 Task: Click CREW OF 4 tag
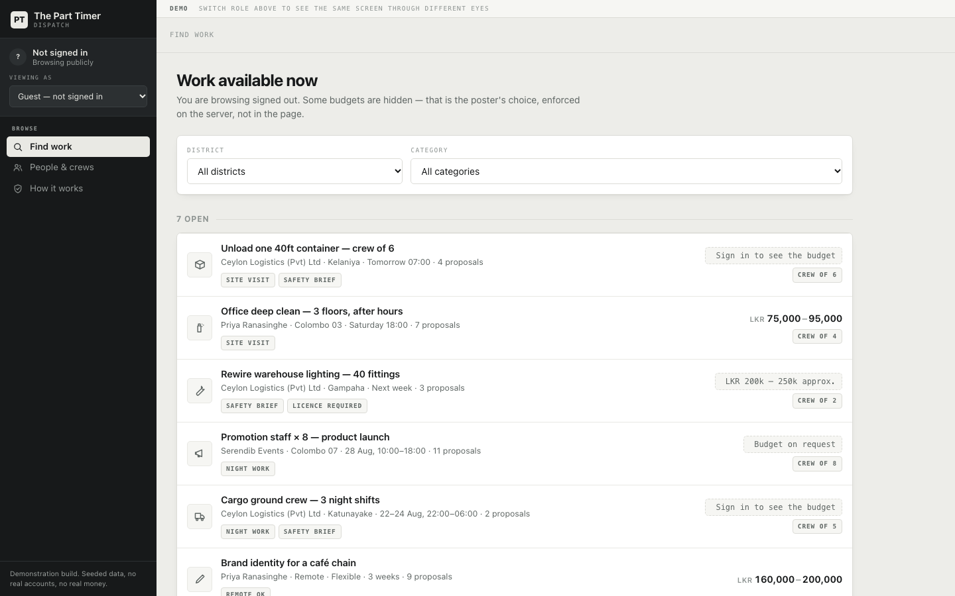817,336
